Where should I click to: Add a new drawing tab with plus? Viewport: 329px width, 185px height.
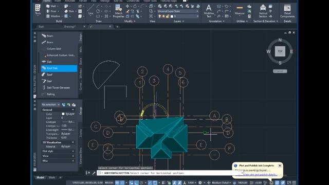click(117, 27)
